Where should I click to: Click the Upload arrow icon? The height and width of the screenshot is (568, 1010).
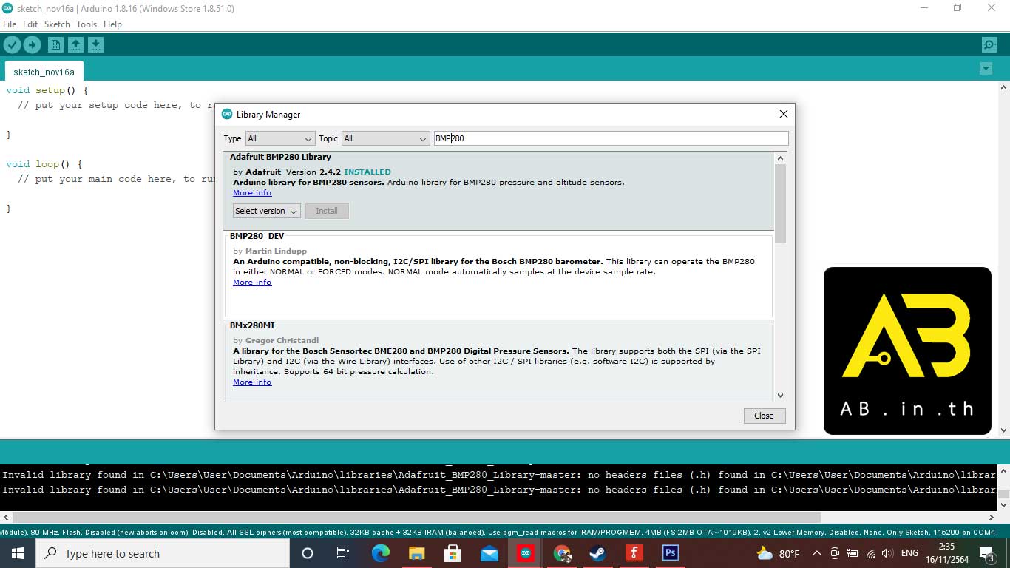click(32, 45)
